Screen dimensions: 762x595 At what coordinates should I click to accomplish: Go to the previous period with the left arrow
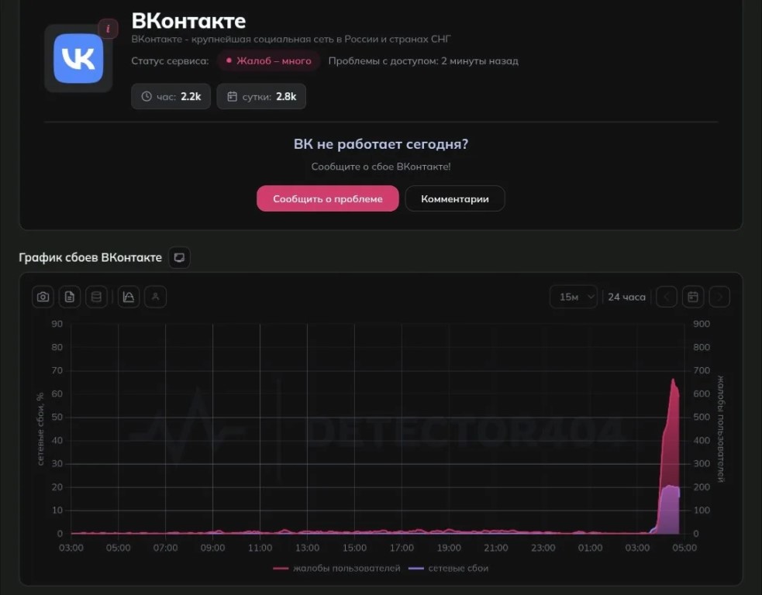pyautogui.click(x=666, y=297)
